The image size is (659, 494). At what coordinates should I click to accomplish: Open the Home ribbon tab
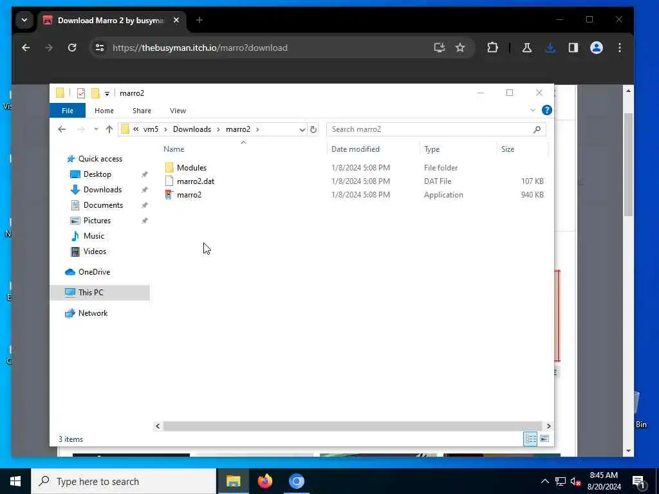pos(104,111)
